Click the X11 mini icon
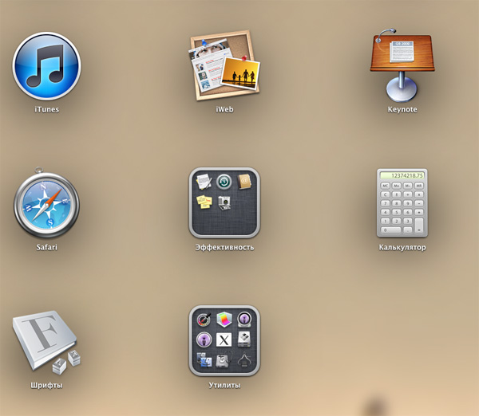 224,340
